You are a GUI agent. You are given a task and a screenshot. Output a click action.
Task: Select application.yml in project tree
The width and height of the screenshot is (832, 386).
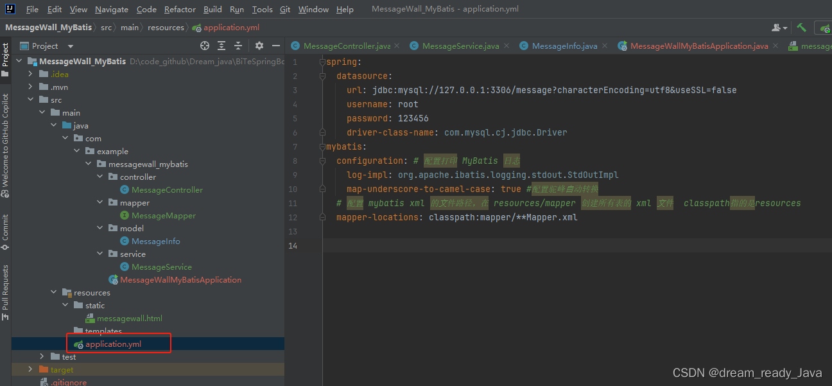point(113,344)
